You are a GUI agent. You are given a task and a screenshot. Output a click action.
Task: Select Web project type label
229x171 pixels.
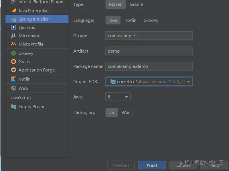23,88
